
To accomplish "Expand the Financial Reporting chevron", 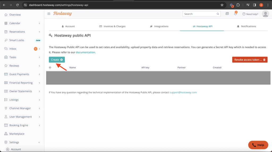I will click(x=39, y=83).
